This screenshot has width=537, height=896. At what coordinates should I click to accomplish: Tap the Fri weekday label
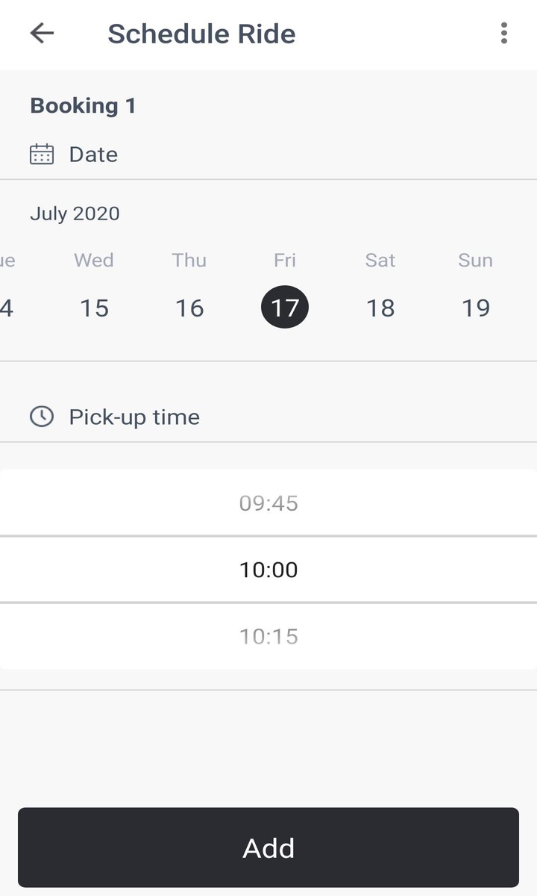(x=285, y=260)
